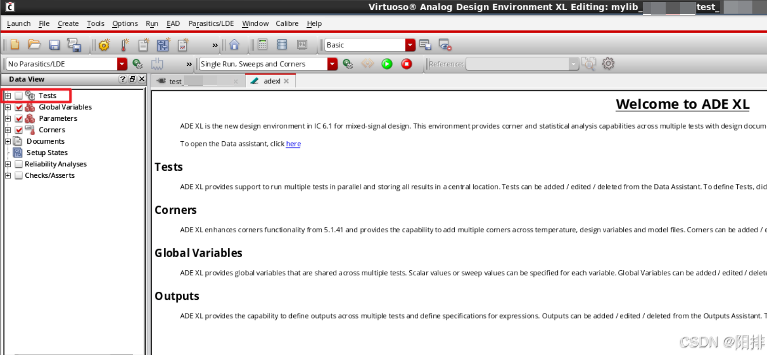Open run options gear beside Single Run dropdown

click(x=348, y=64)
